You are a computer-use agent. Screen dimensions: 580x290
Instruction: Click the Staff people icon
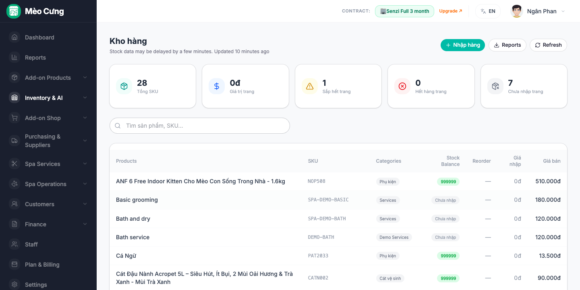tap(14, 244)
